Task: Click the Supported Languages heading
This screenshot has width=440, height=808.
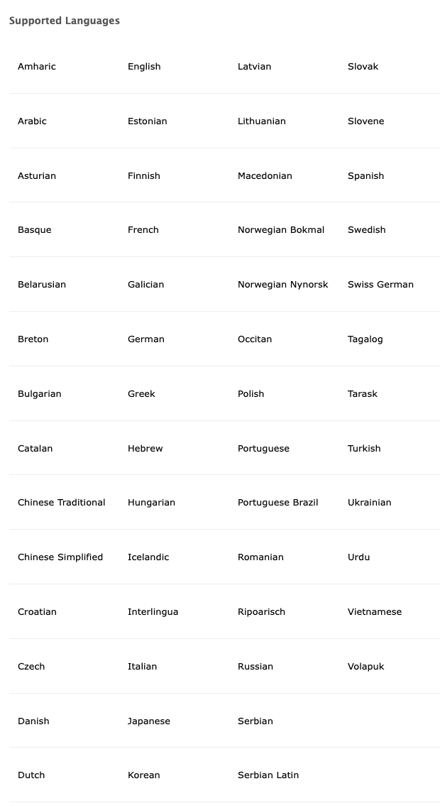Action: click(x=65, y=21)
